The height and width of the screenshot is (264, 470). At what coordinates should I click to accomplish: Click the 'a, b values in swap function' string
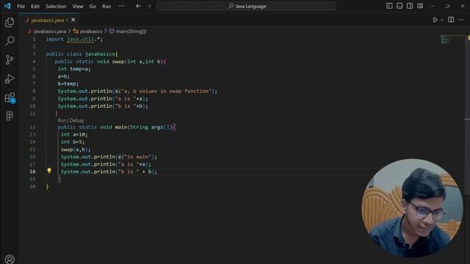pos(167,91)
